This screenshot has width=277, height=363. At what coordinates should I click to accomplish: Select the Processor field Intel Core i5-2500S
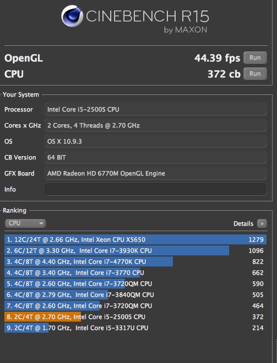tap(155, 109)
